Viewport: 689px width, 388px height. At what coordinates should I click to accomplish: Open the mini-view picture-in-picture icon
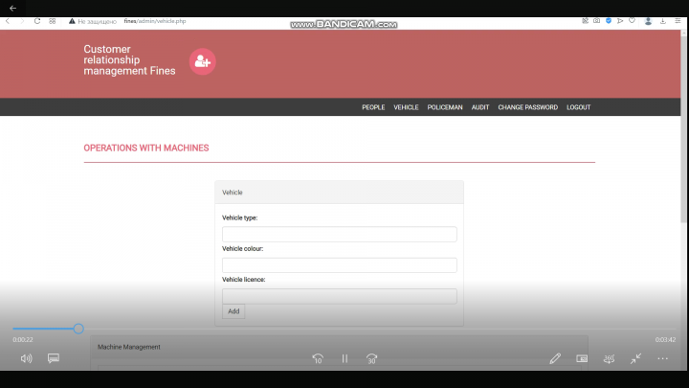pyautogui.click(x=582, y=358)
